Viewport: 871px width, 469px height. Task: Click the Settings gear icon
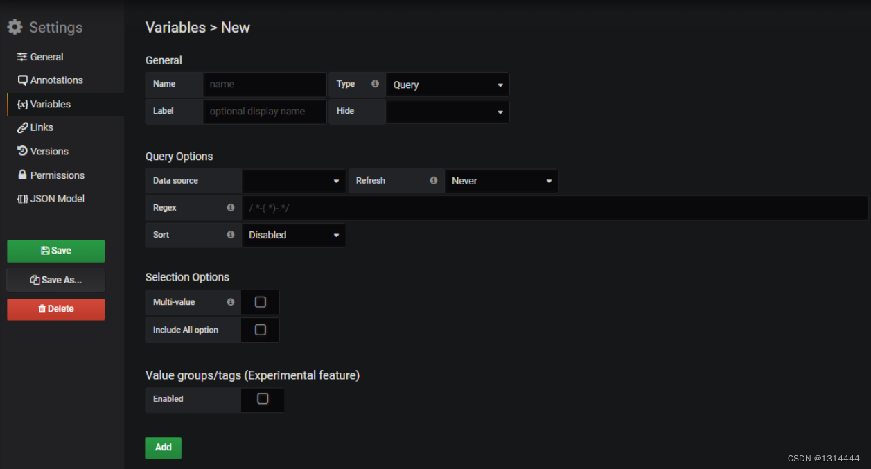point(15,27)
